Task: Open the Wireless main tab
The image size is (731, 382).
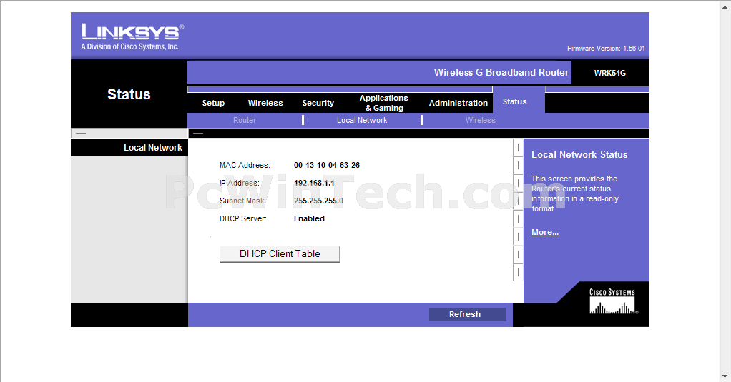Action: coord(265,103)
